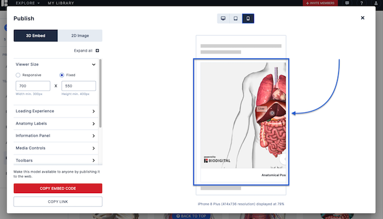The image size is (383, 219).
Task: Select the Responsive radio button
Action: [x=18, y=75]
